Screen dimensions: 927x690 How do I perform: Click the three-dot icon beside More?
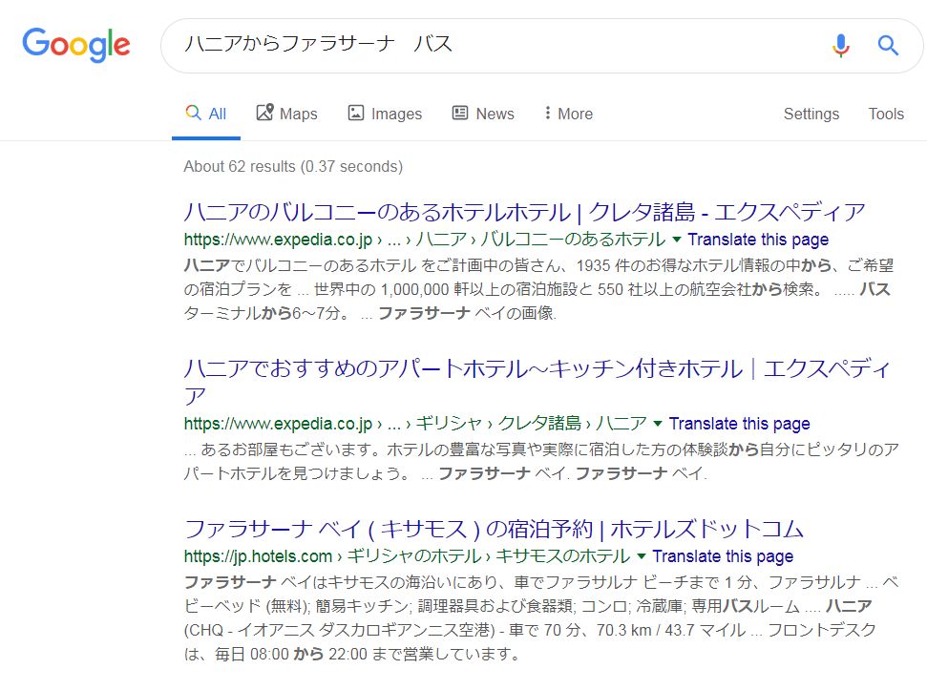[547, 113]
